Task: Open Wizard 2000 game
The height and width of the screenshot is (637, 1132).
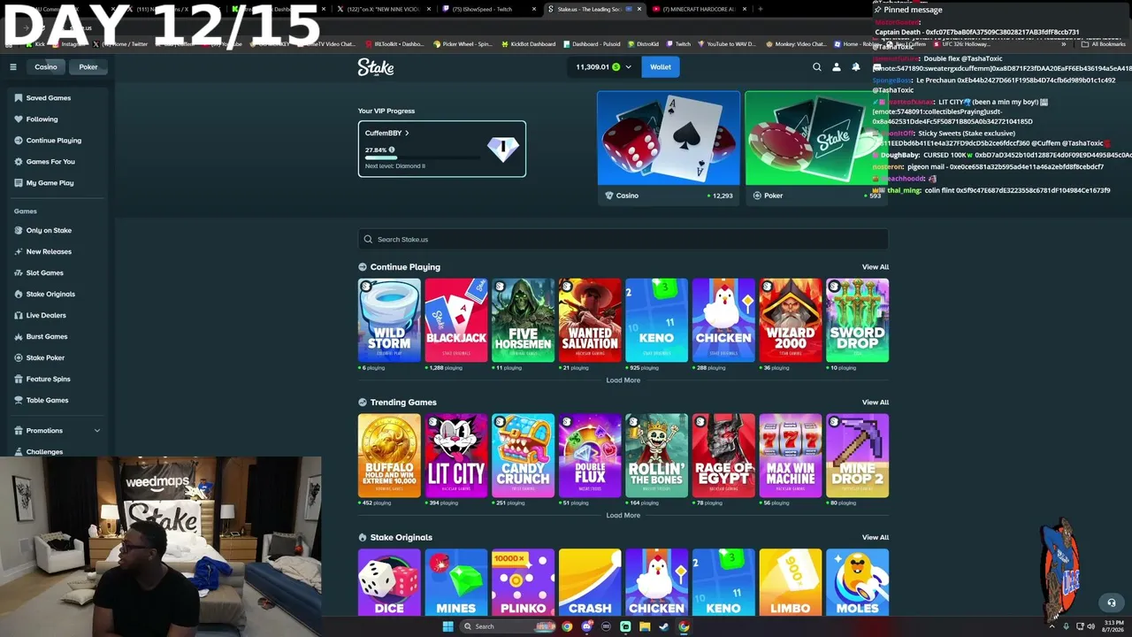Action: (791, 320)
